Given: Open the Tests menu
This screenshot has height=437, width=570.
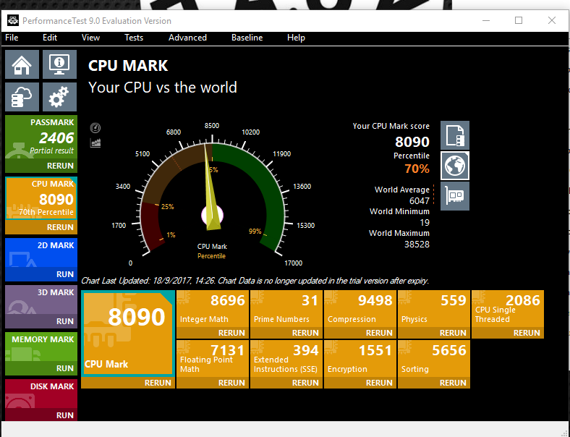Looking at the screenshot, I should pos(134,38).
